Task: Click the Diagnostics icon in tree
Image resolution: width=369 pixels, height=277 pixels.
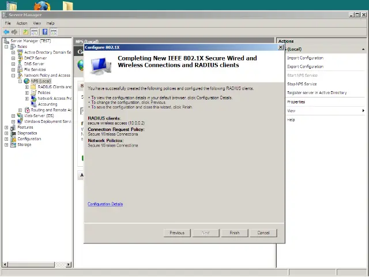Action: (x=13, y=133)
